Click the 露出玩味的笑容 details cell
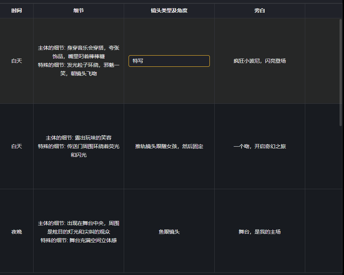 [x=79, y=146]
